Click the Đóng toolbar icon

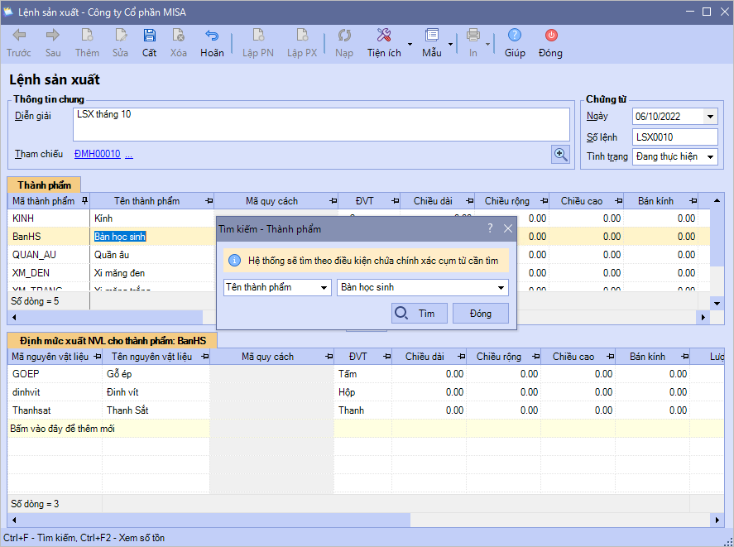[550, 36]
